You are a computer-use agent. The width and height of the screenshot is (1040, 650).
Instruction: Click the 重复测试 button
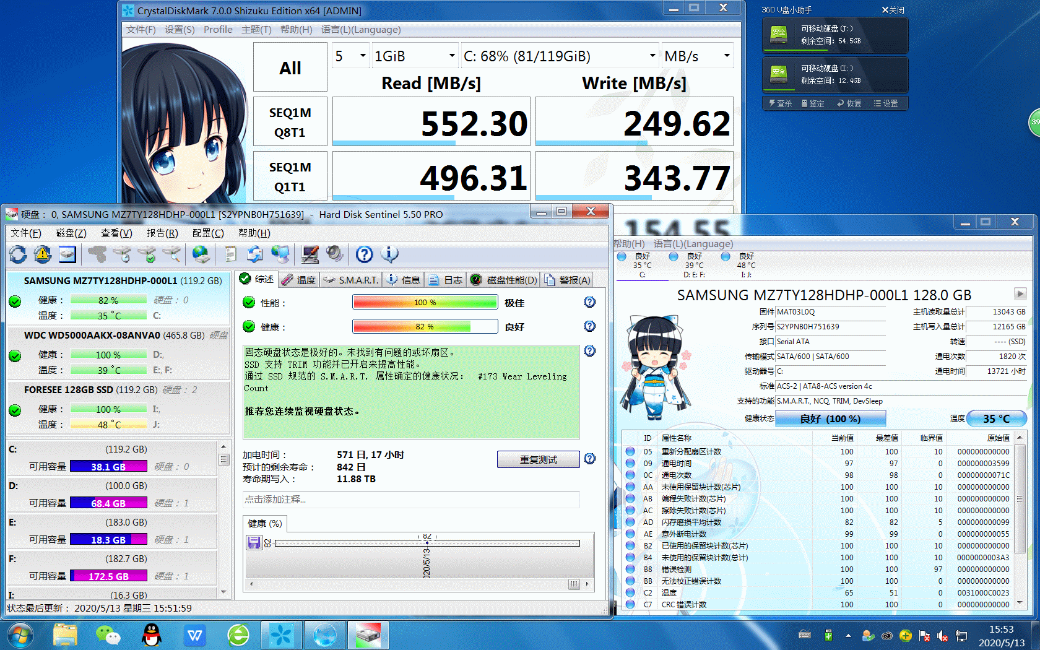click(539, 459)
